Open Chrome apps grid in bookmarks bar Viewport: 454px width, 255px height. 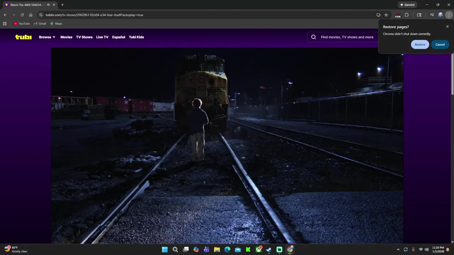click(5, 24)
